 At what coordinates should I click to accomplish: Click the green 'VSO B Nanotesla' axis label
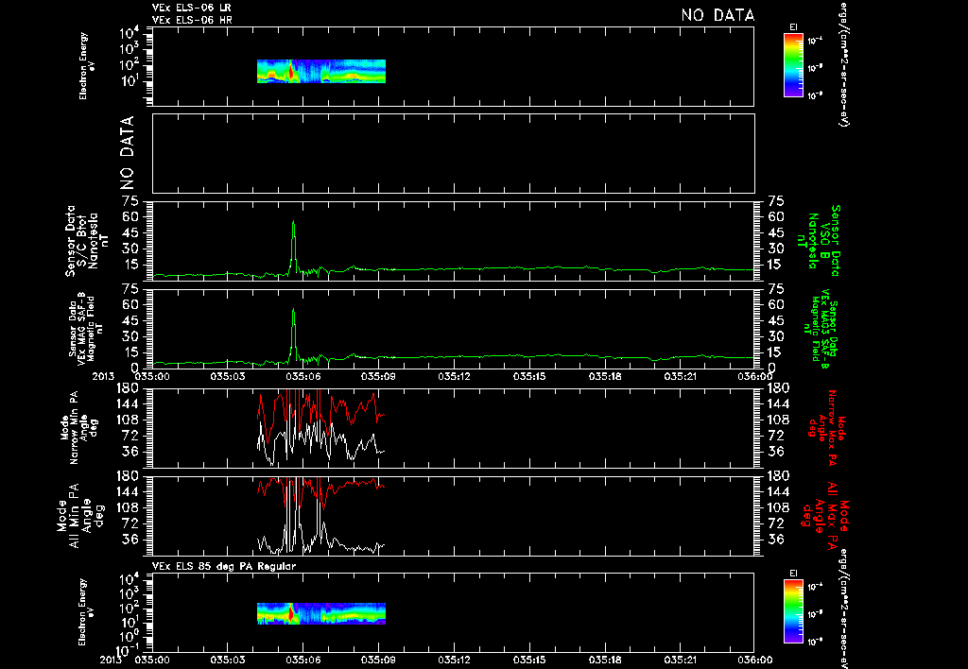pos(819,241)
